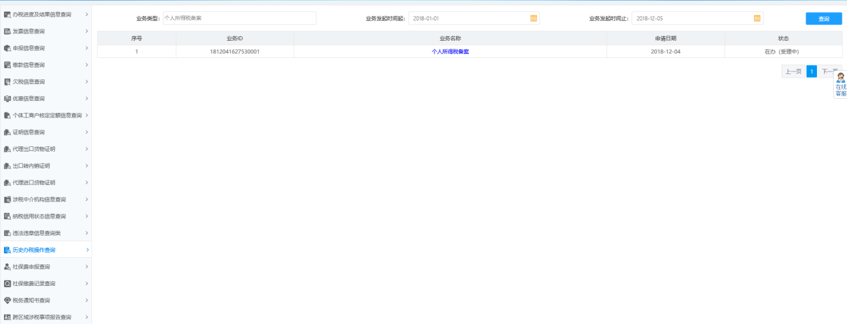Open calendar picker for 业务发起时间起
847x324 pixels.
click(533, 18)
